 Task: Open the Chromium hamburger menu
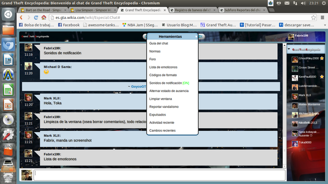322,17
